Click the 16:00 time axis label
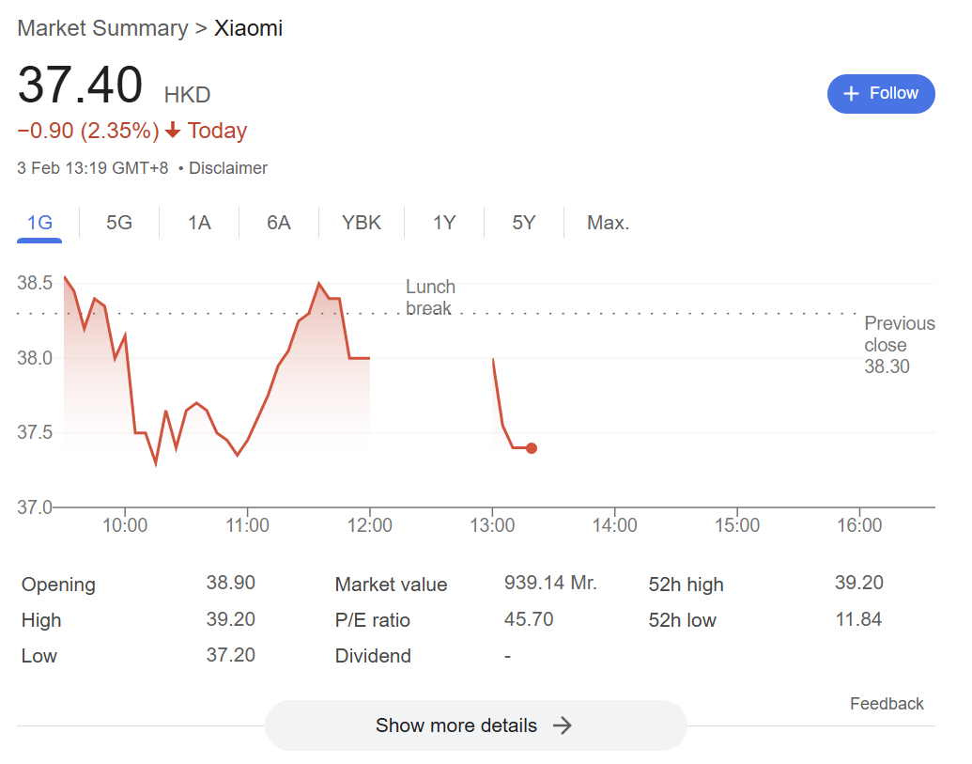972x764 pixels. 859,525
